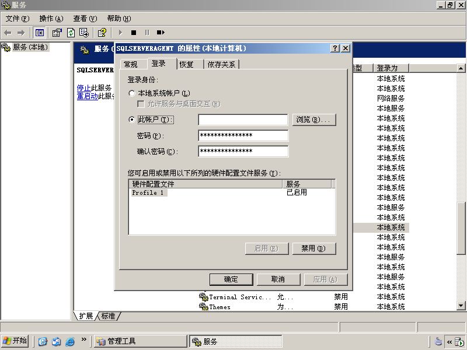Viewport: 467px width, 350px height.
Task: Click 服务 column header in profile list
Action: coord(307,184)
